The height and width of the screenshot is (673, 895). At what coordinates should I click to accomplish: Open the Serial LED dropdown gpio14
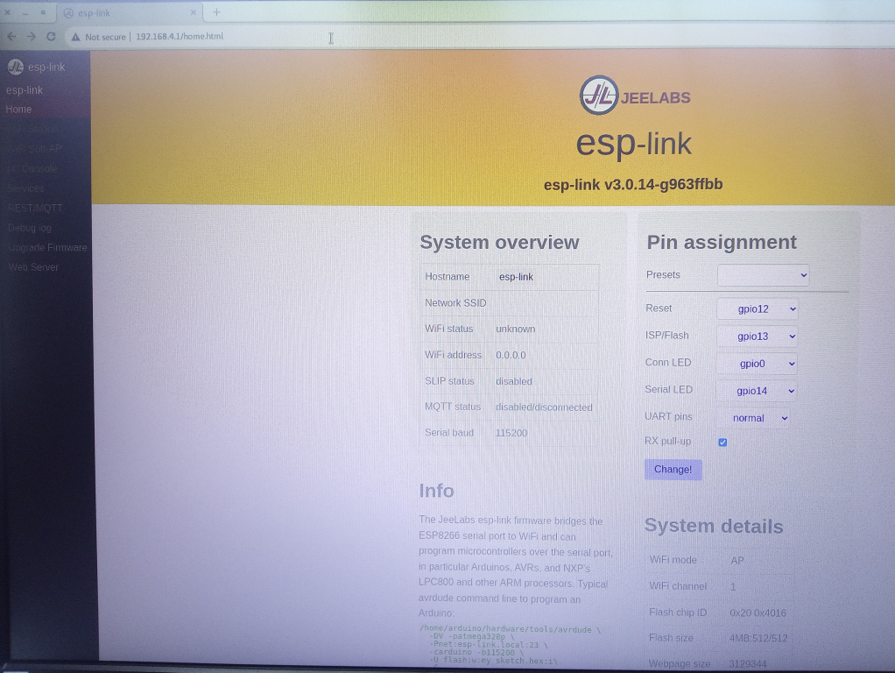click(757, 391)
